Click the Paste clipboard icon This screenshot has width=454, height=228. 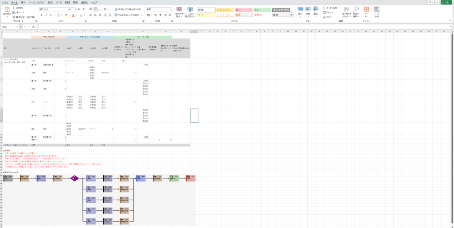tap(7, 10)
